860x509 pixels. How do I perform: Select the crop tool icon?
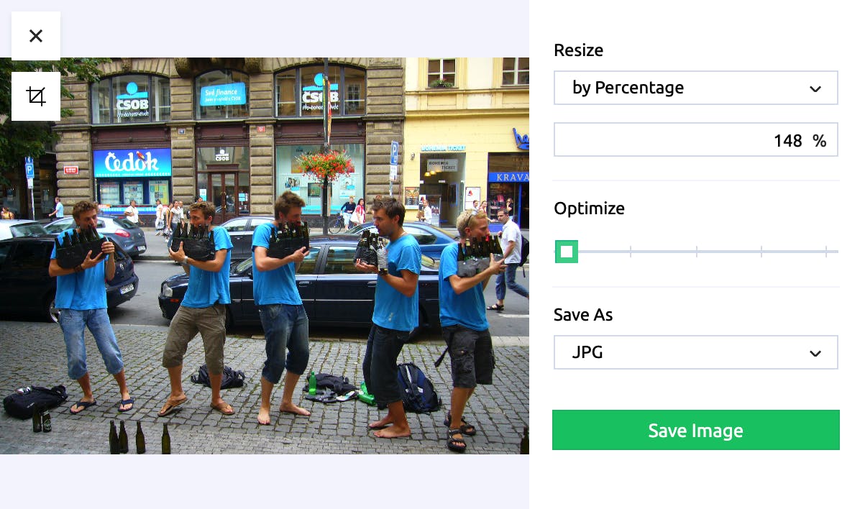pos(36,96)
